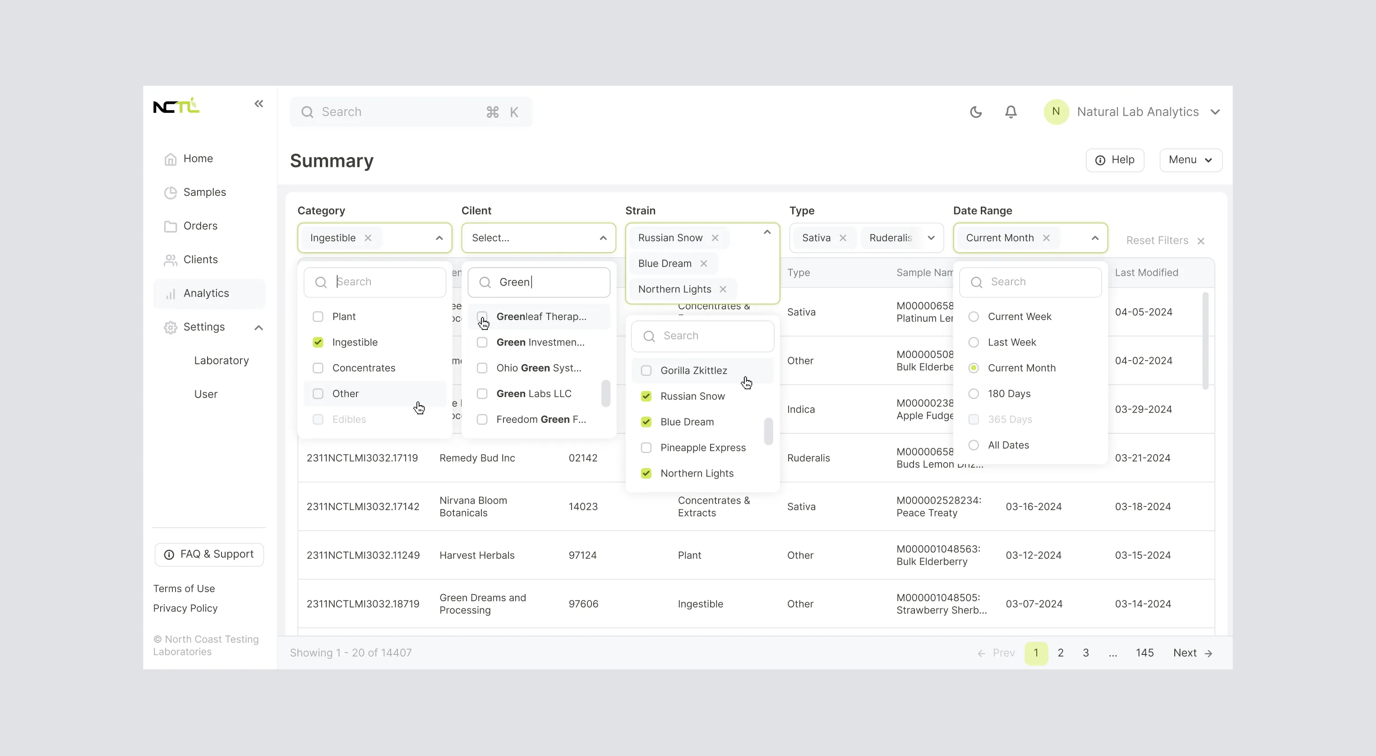Collapse sidebar with double chevron icon
Image resolution: width=1376 pixels, height=756 pixels.
[x=259, y=104]
